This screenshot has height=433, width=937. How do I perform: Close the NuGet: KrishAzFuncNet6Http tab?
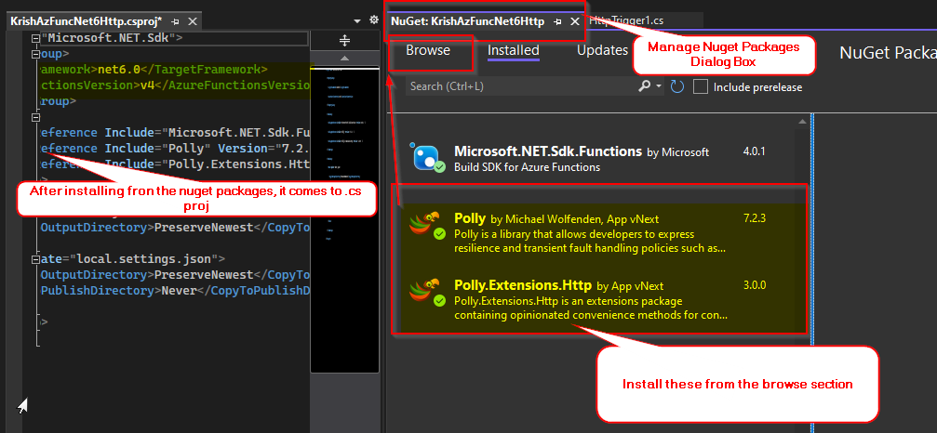pos(574,21)
